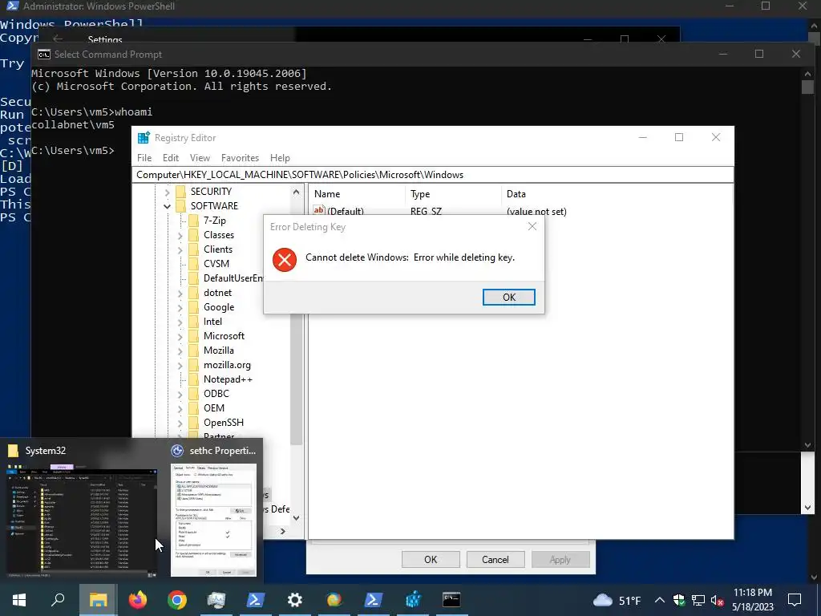The image size is (821, 616).
Task: Expand the Intel registry key
Action: 180,322
